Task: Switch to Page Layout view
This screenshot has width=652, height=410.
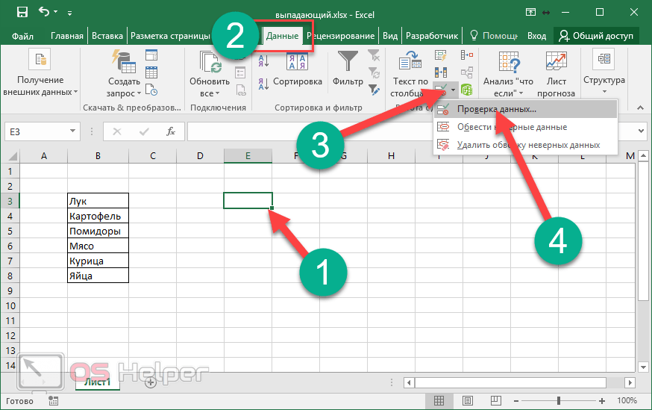Action: pyautogui.click(x=460, y=401)
